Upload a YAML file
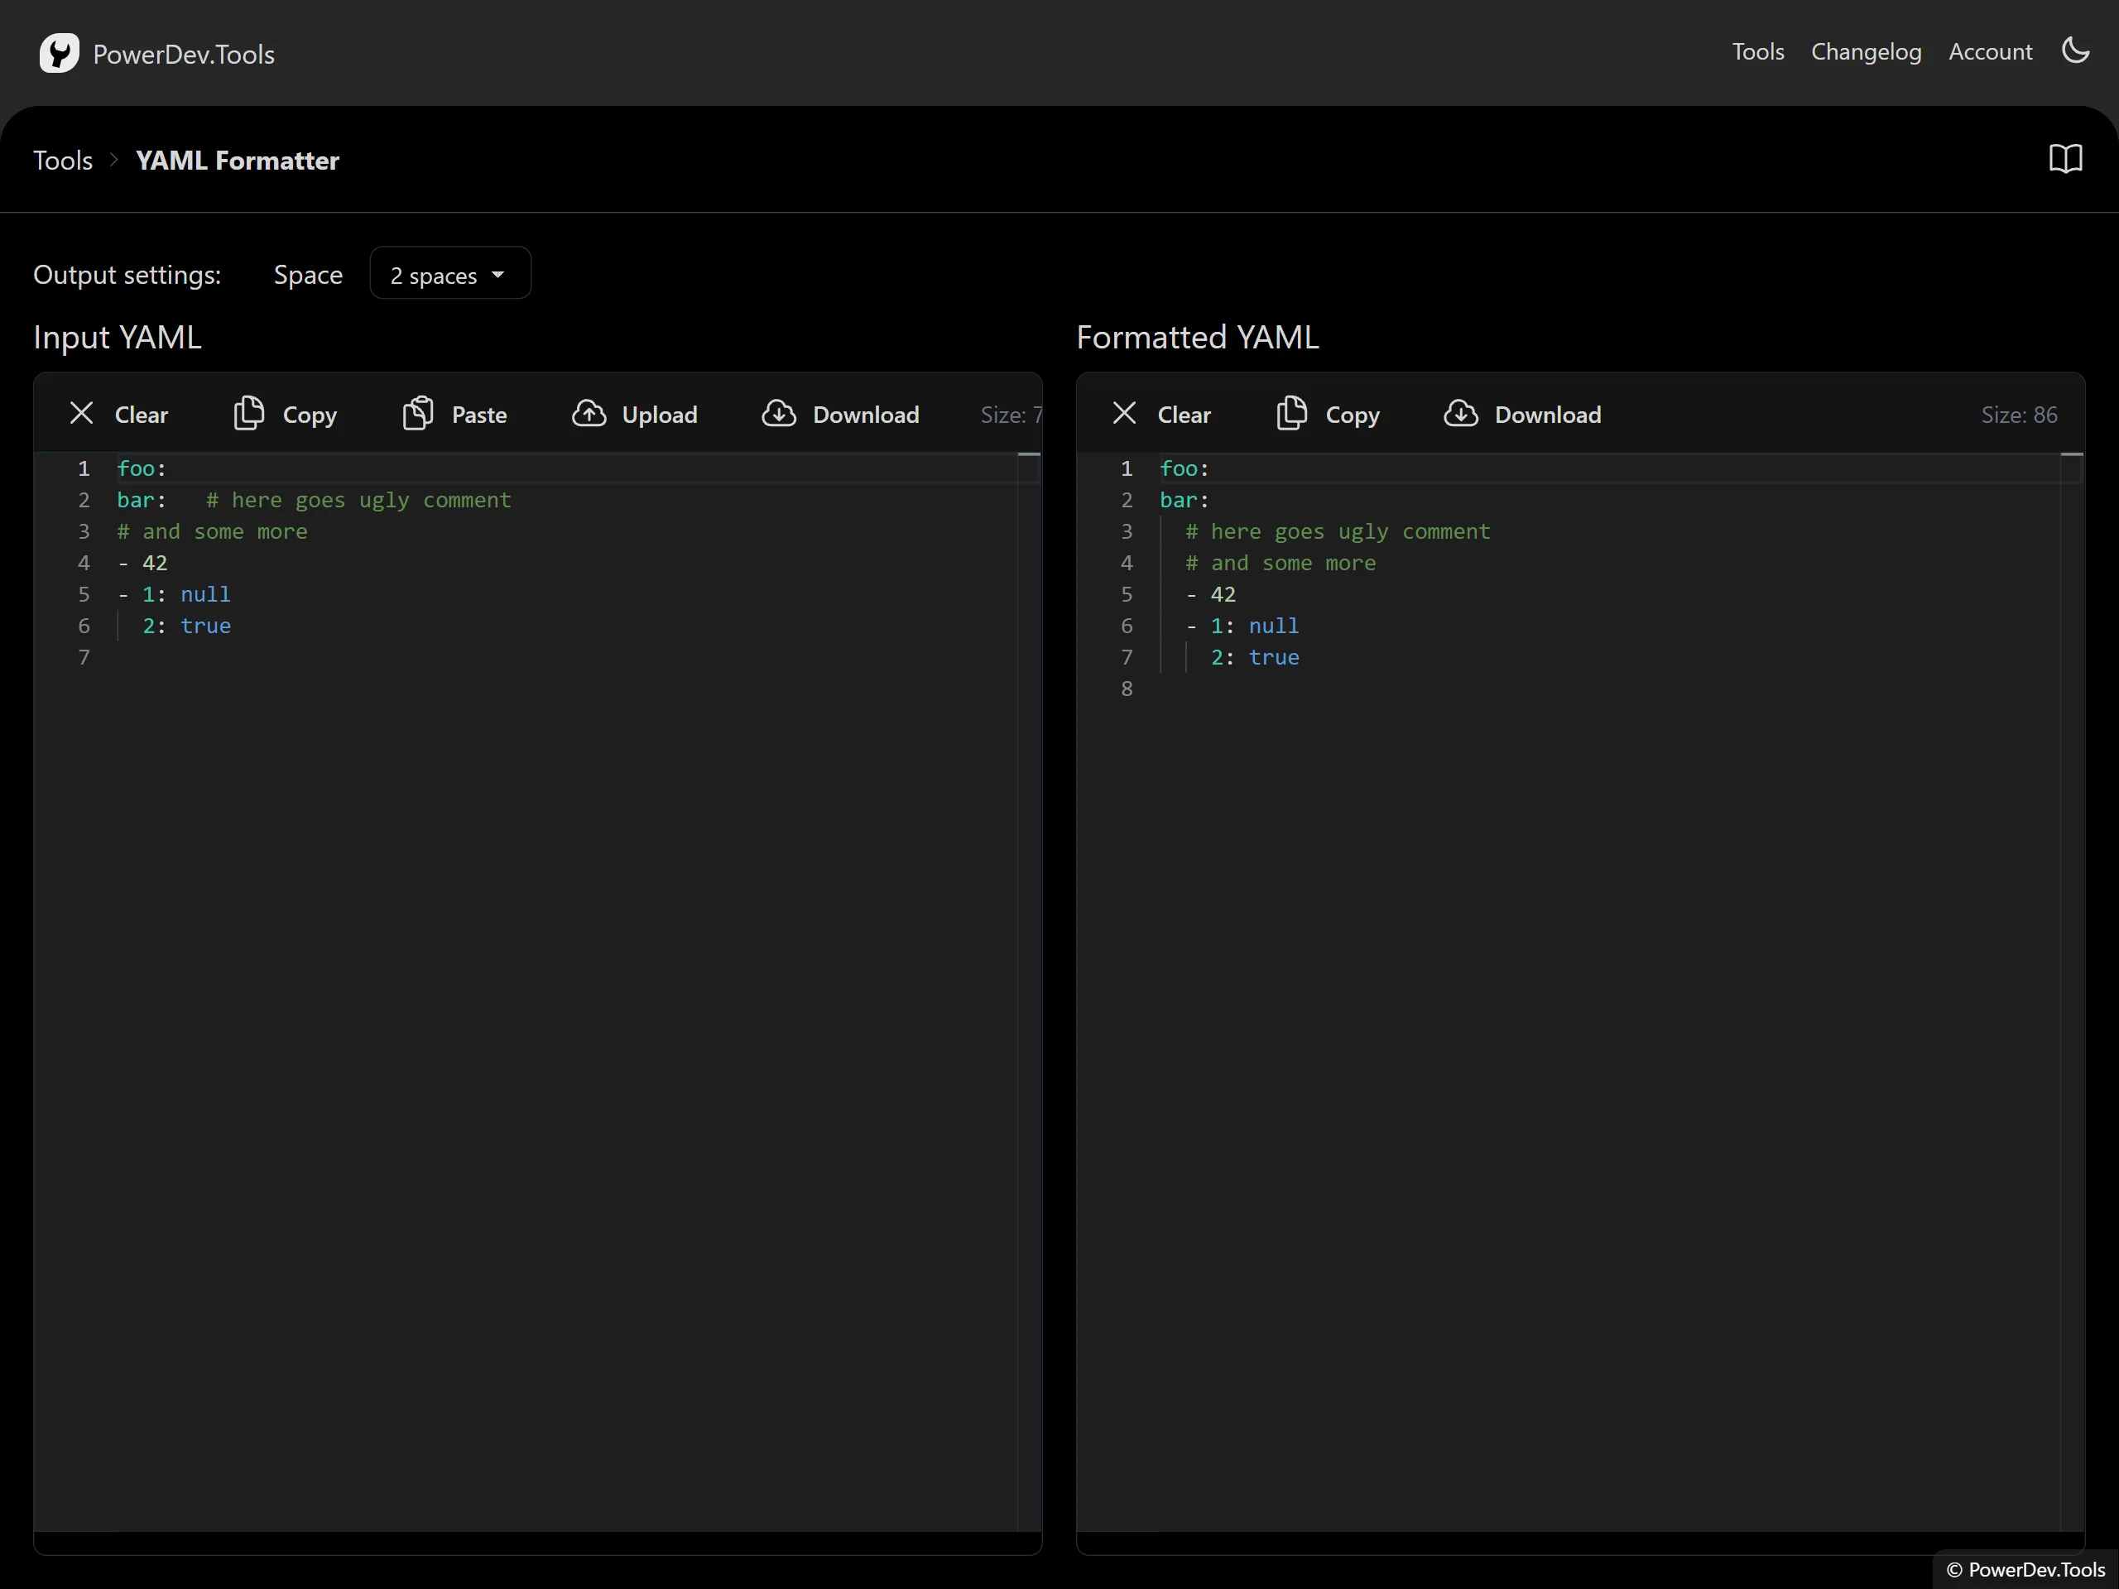The image size is (2119, 1589). (x=635, y=415)
